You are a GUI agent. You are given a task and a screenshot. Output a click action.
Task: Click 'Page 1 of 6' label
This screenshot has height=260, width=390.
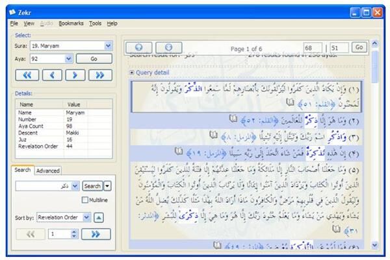[246, 49]
